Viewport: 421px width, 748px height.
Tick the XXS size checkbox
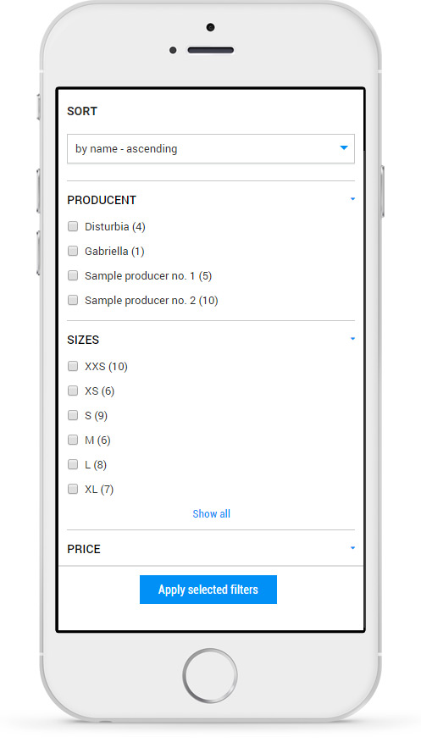point(73,366)
